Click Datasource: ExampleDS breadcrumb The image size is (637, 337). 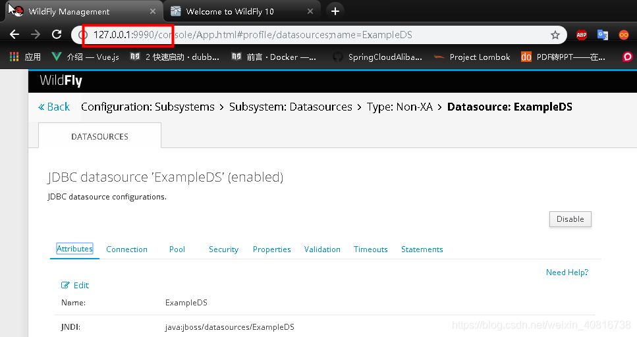[510, 107]
